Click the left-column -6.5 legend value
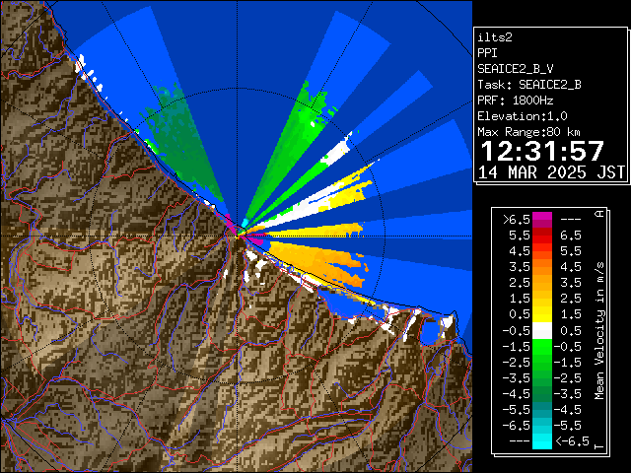This screenshot has height=473, width=631. click(x=517, y=425)
